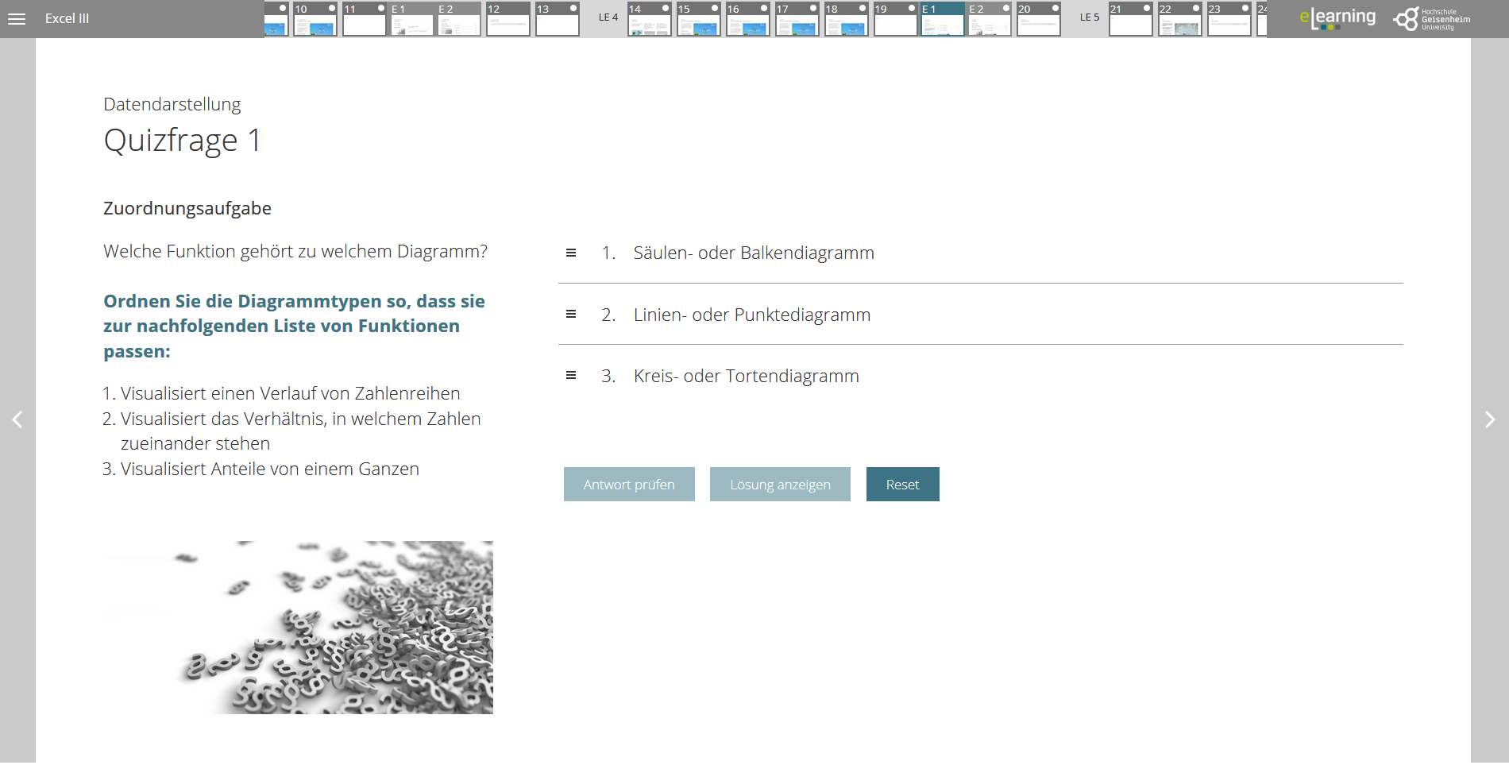Reset the quiz answers
This screenshot has width=1509, height=765.
[x=902, y=484]
